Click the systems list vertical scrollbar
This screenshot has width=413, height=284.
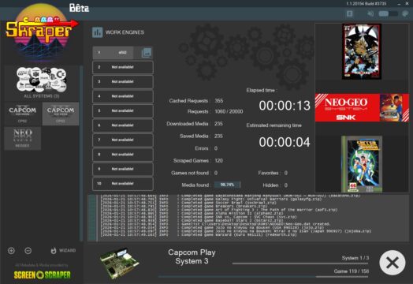(x=81, y=153)
